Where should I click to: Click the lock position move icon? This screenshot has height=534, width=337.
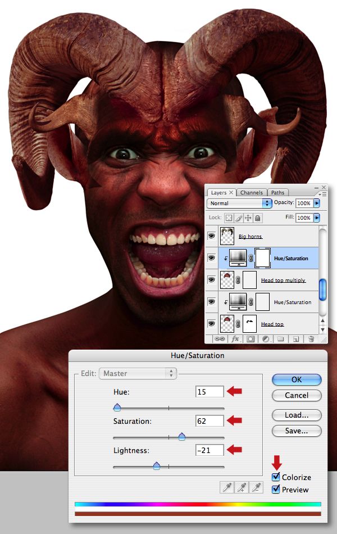248,218
